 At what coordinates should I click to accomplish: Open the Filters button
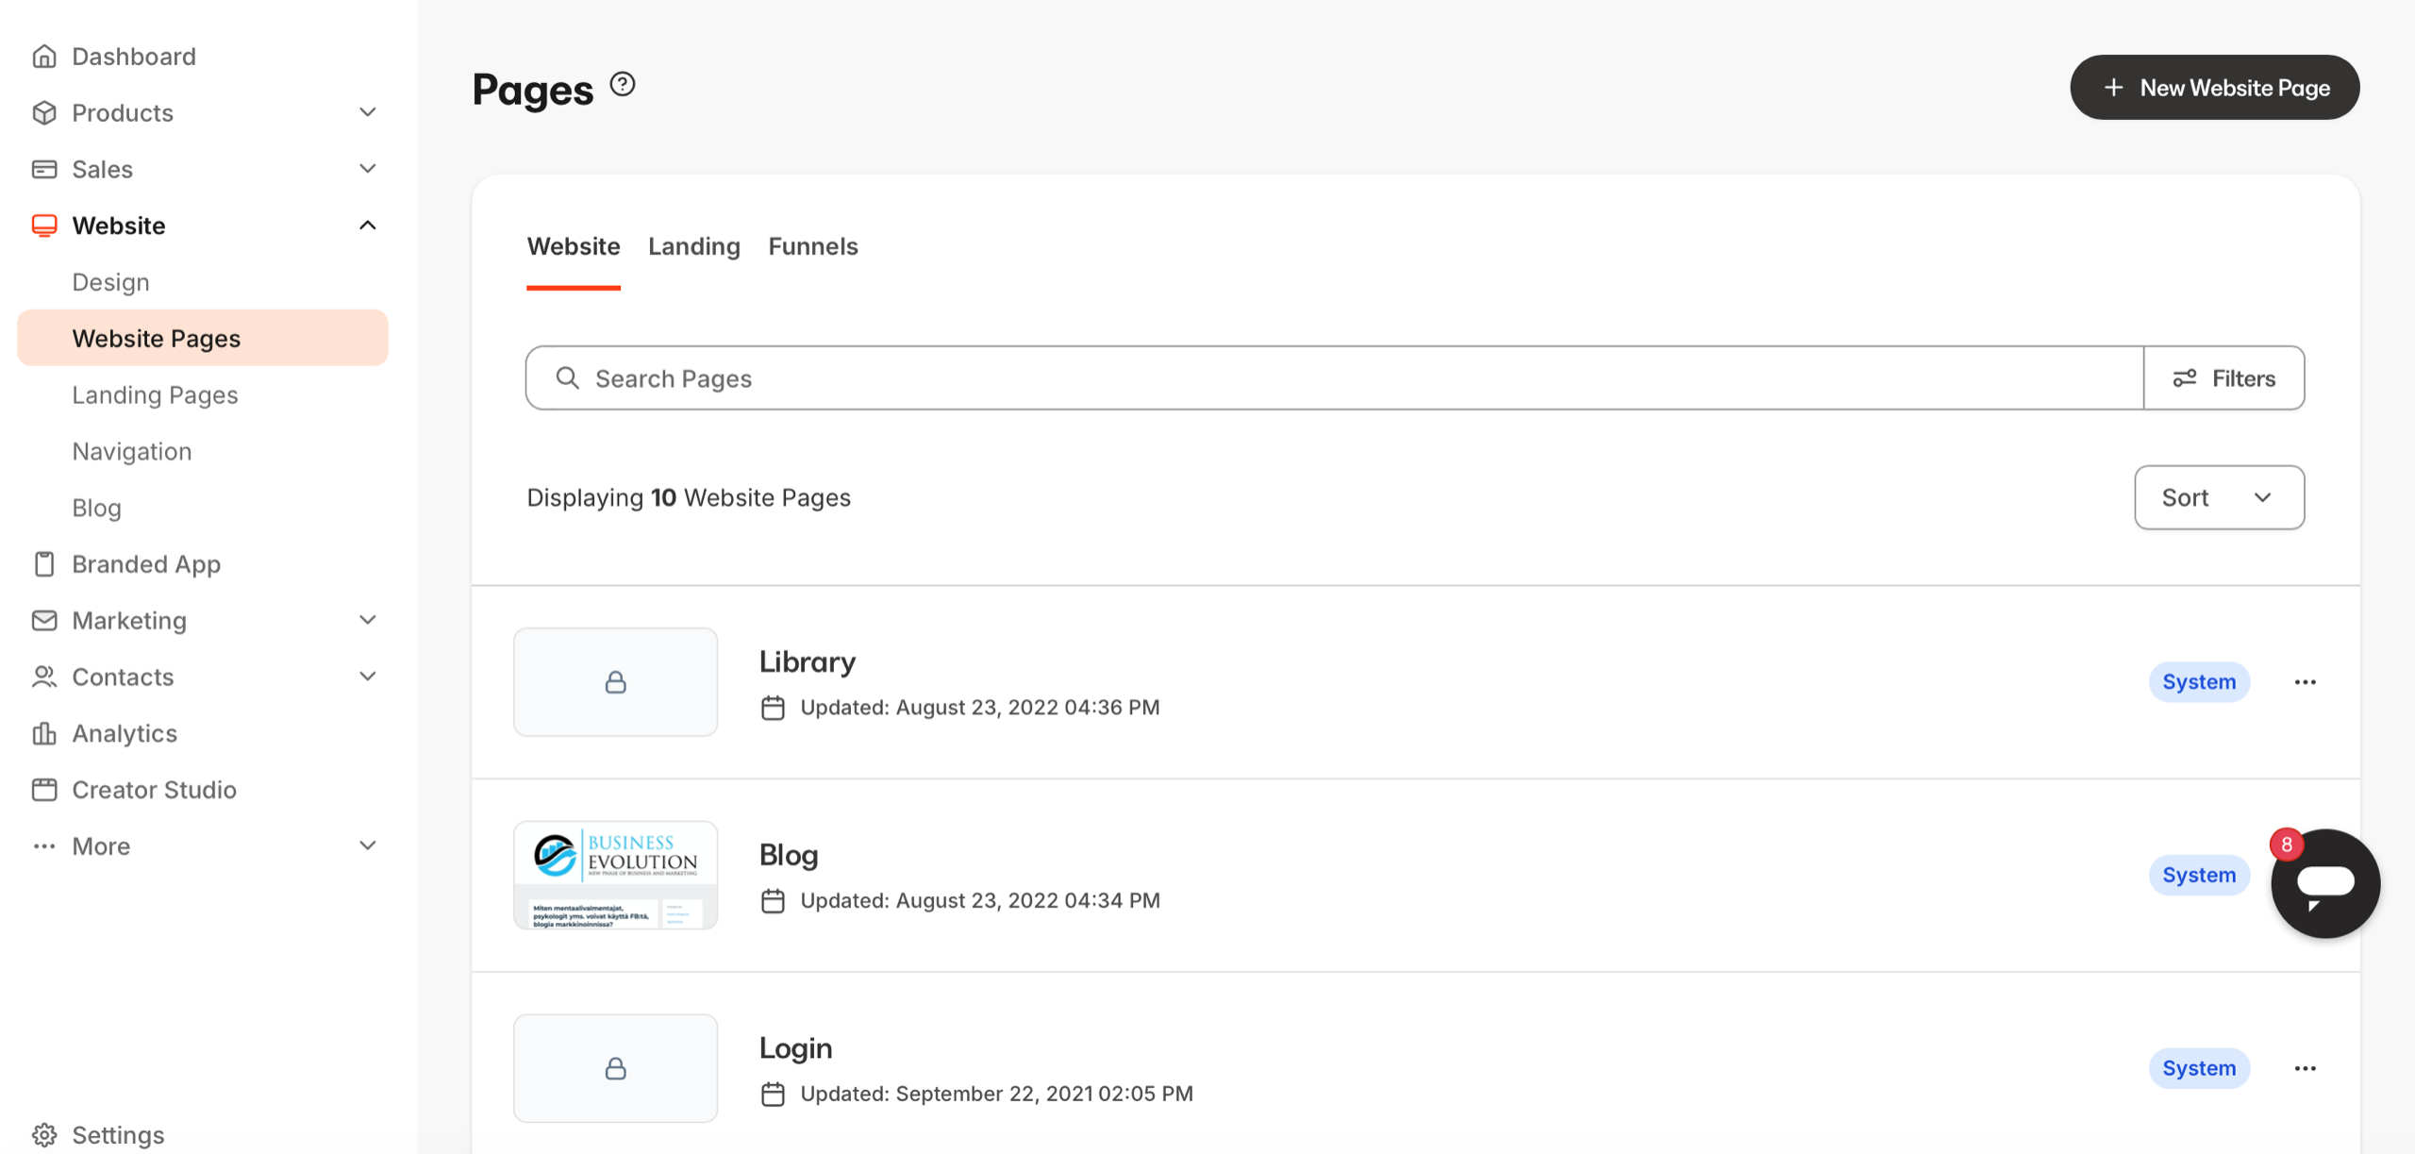(2223, 378)
